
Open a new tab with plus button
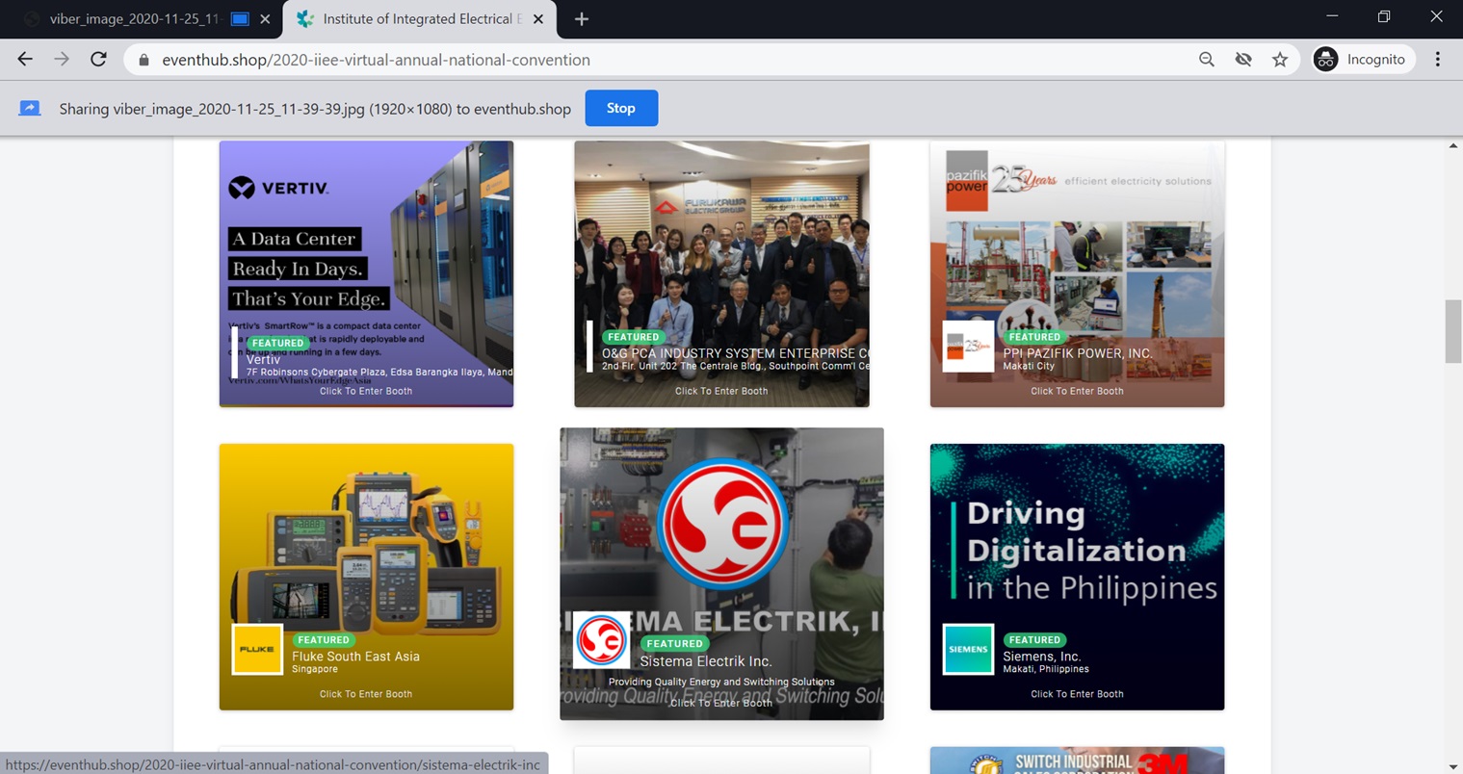(581, 19)
